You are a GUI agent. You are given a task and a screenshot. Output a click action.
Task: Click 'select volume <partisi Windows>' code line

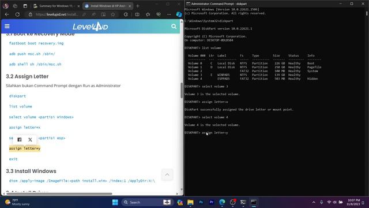41,117
